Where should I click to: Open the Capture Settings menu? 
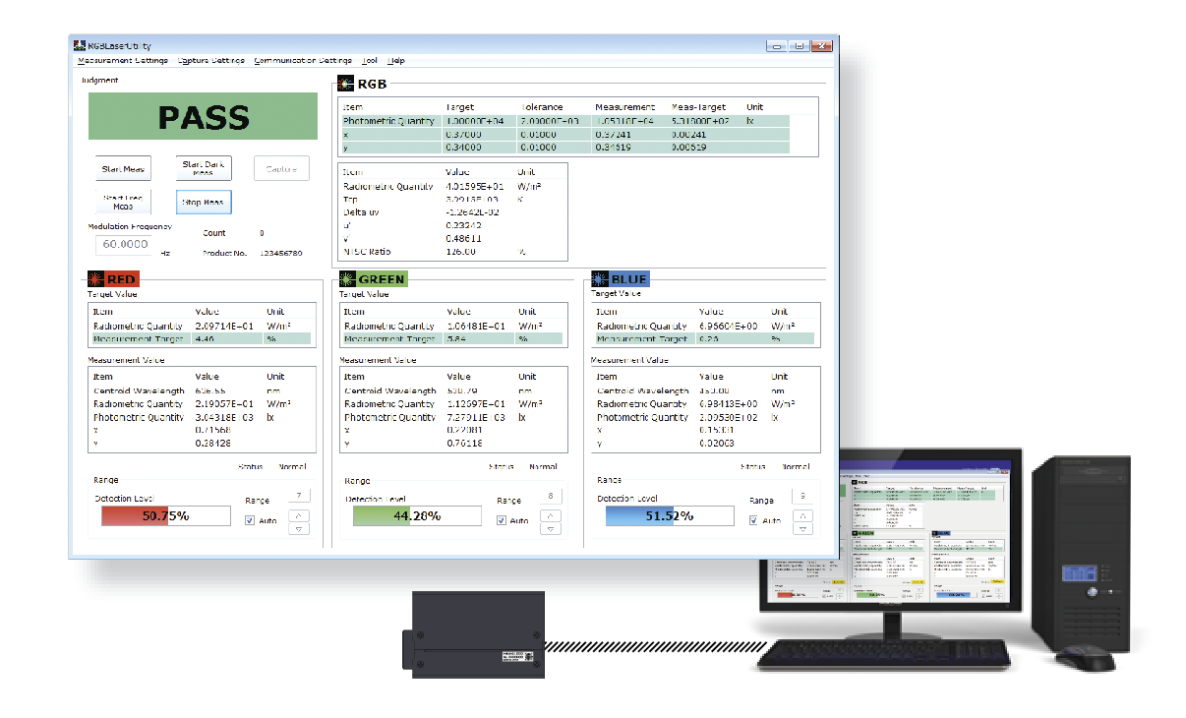click(211, 61)
